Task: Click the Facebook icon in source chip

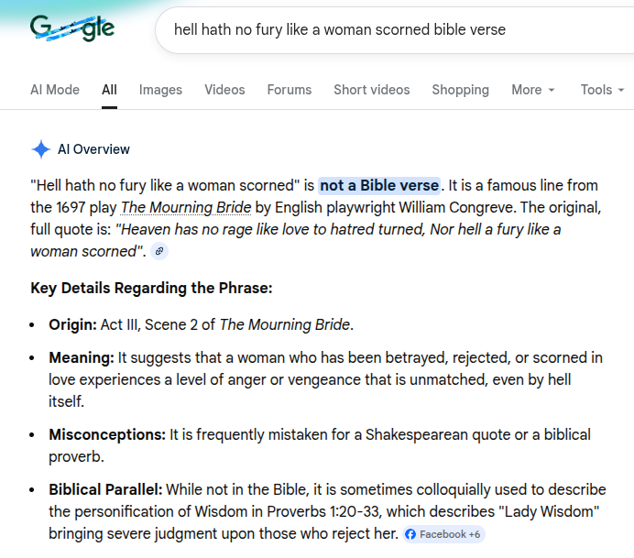Action: (410, 534)
